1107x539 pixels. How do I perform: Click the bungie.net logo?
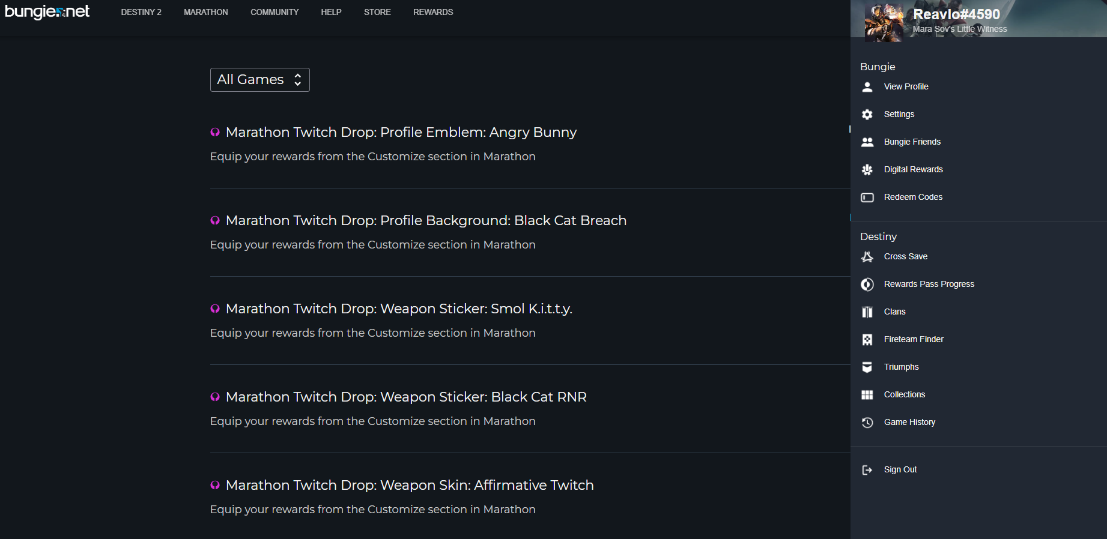pyautogui.click(x=47, y=12)
